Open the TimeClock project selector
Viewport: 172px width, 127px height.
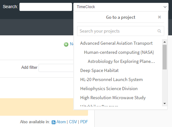coord(121,7)
